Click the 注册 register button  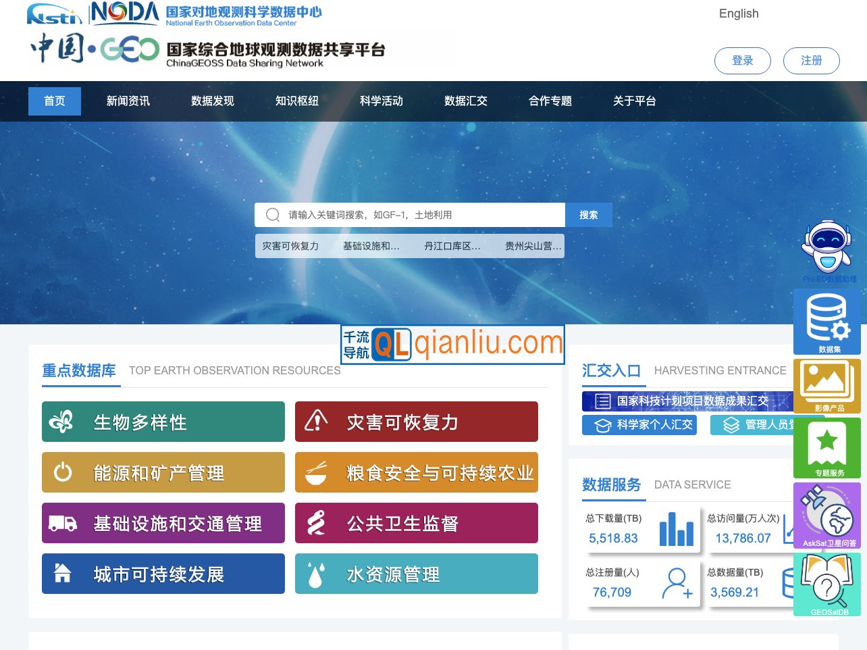pos(811,60)
